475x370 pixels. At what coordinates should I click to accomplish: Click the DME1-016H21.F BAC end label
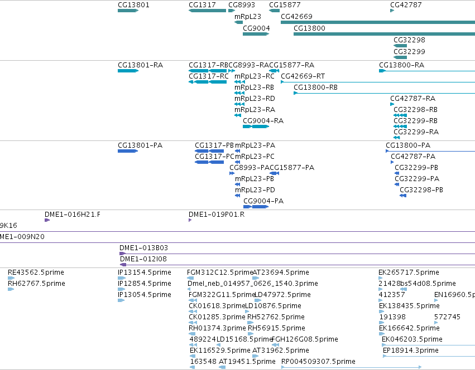click(x=73, y=215)
